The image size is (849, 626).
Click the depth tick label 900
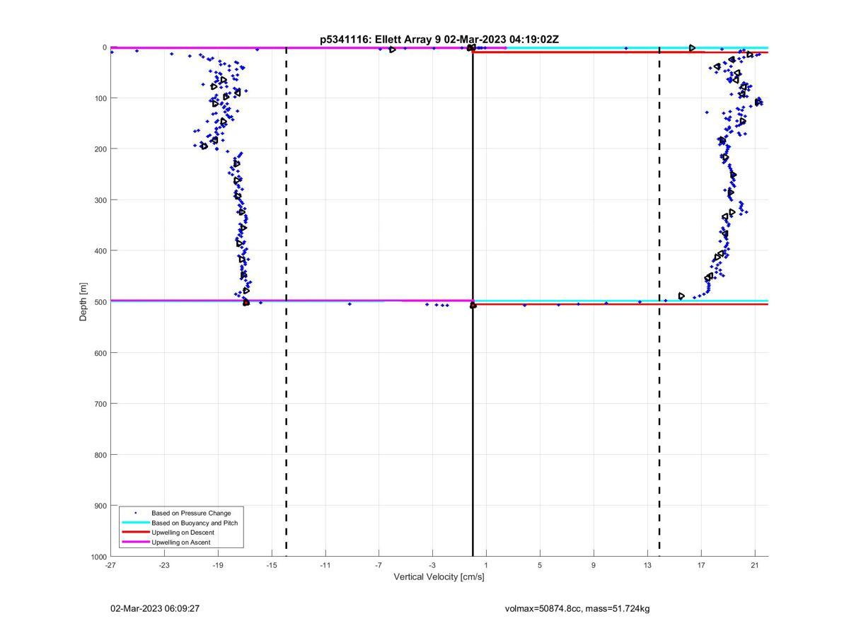coord(100,505)
